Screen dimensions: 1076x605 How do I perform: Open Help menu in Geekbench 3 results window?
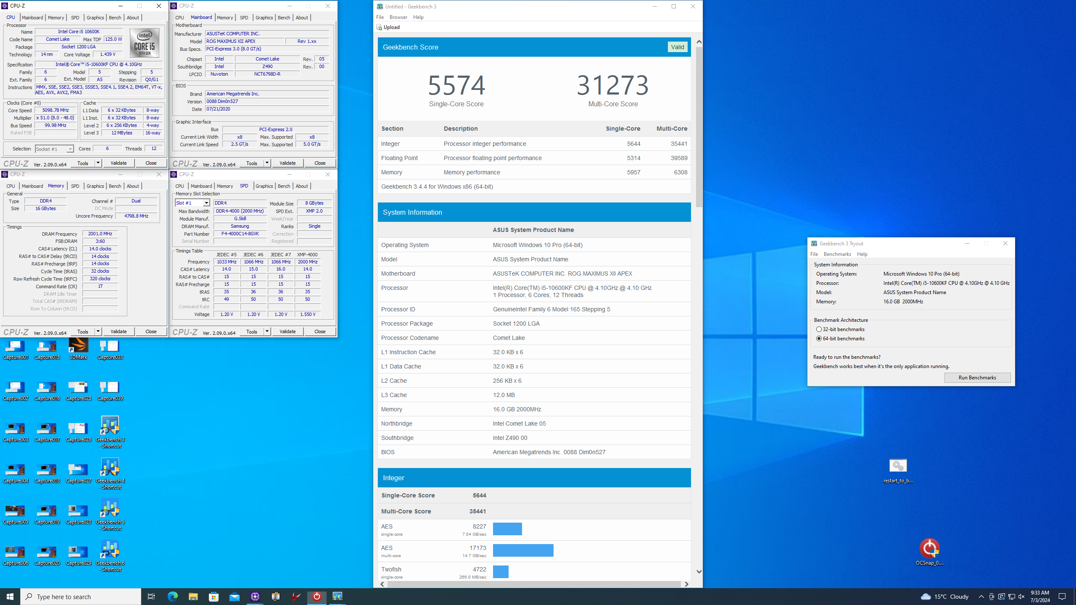coord(418,17)
